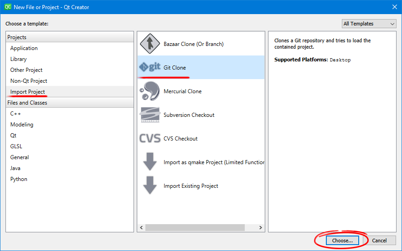Open the All Templates dropdown

click(x=369, y=24)
